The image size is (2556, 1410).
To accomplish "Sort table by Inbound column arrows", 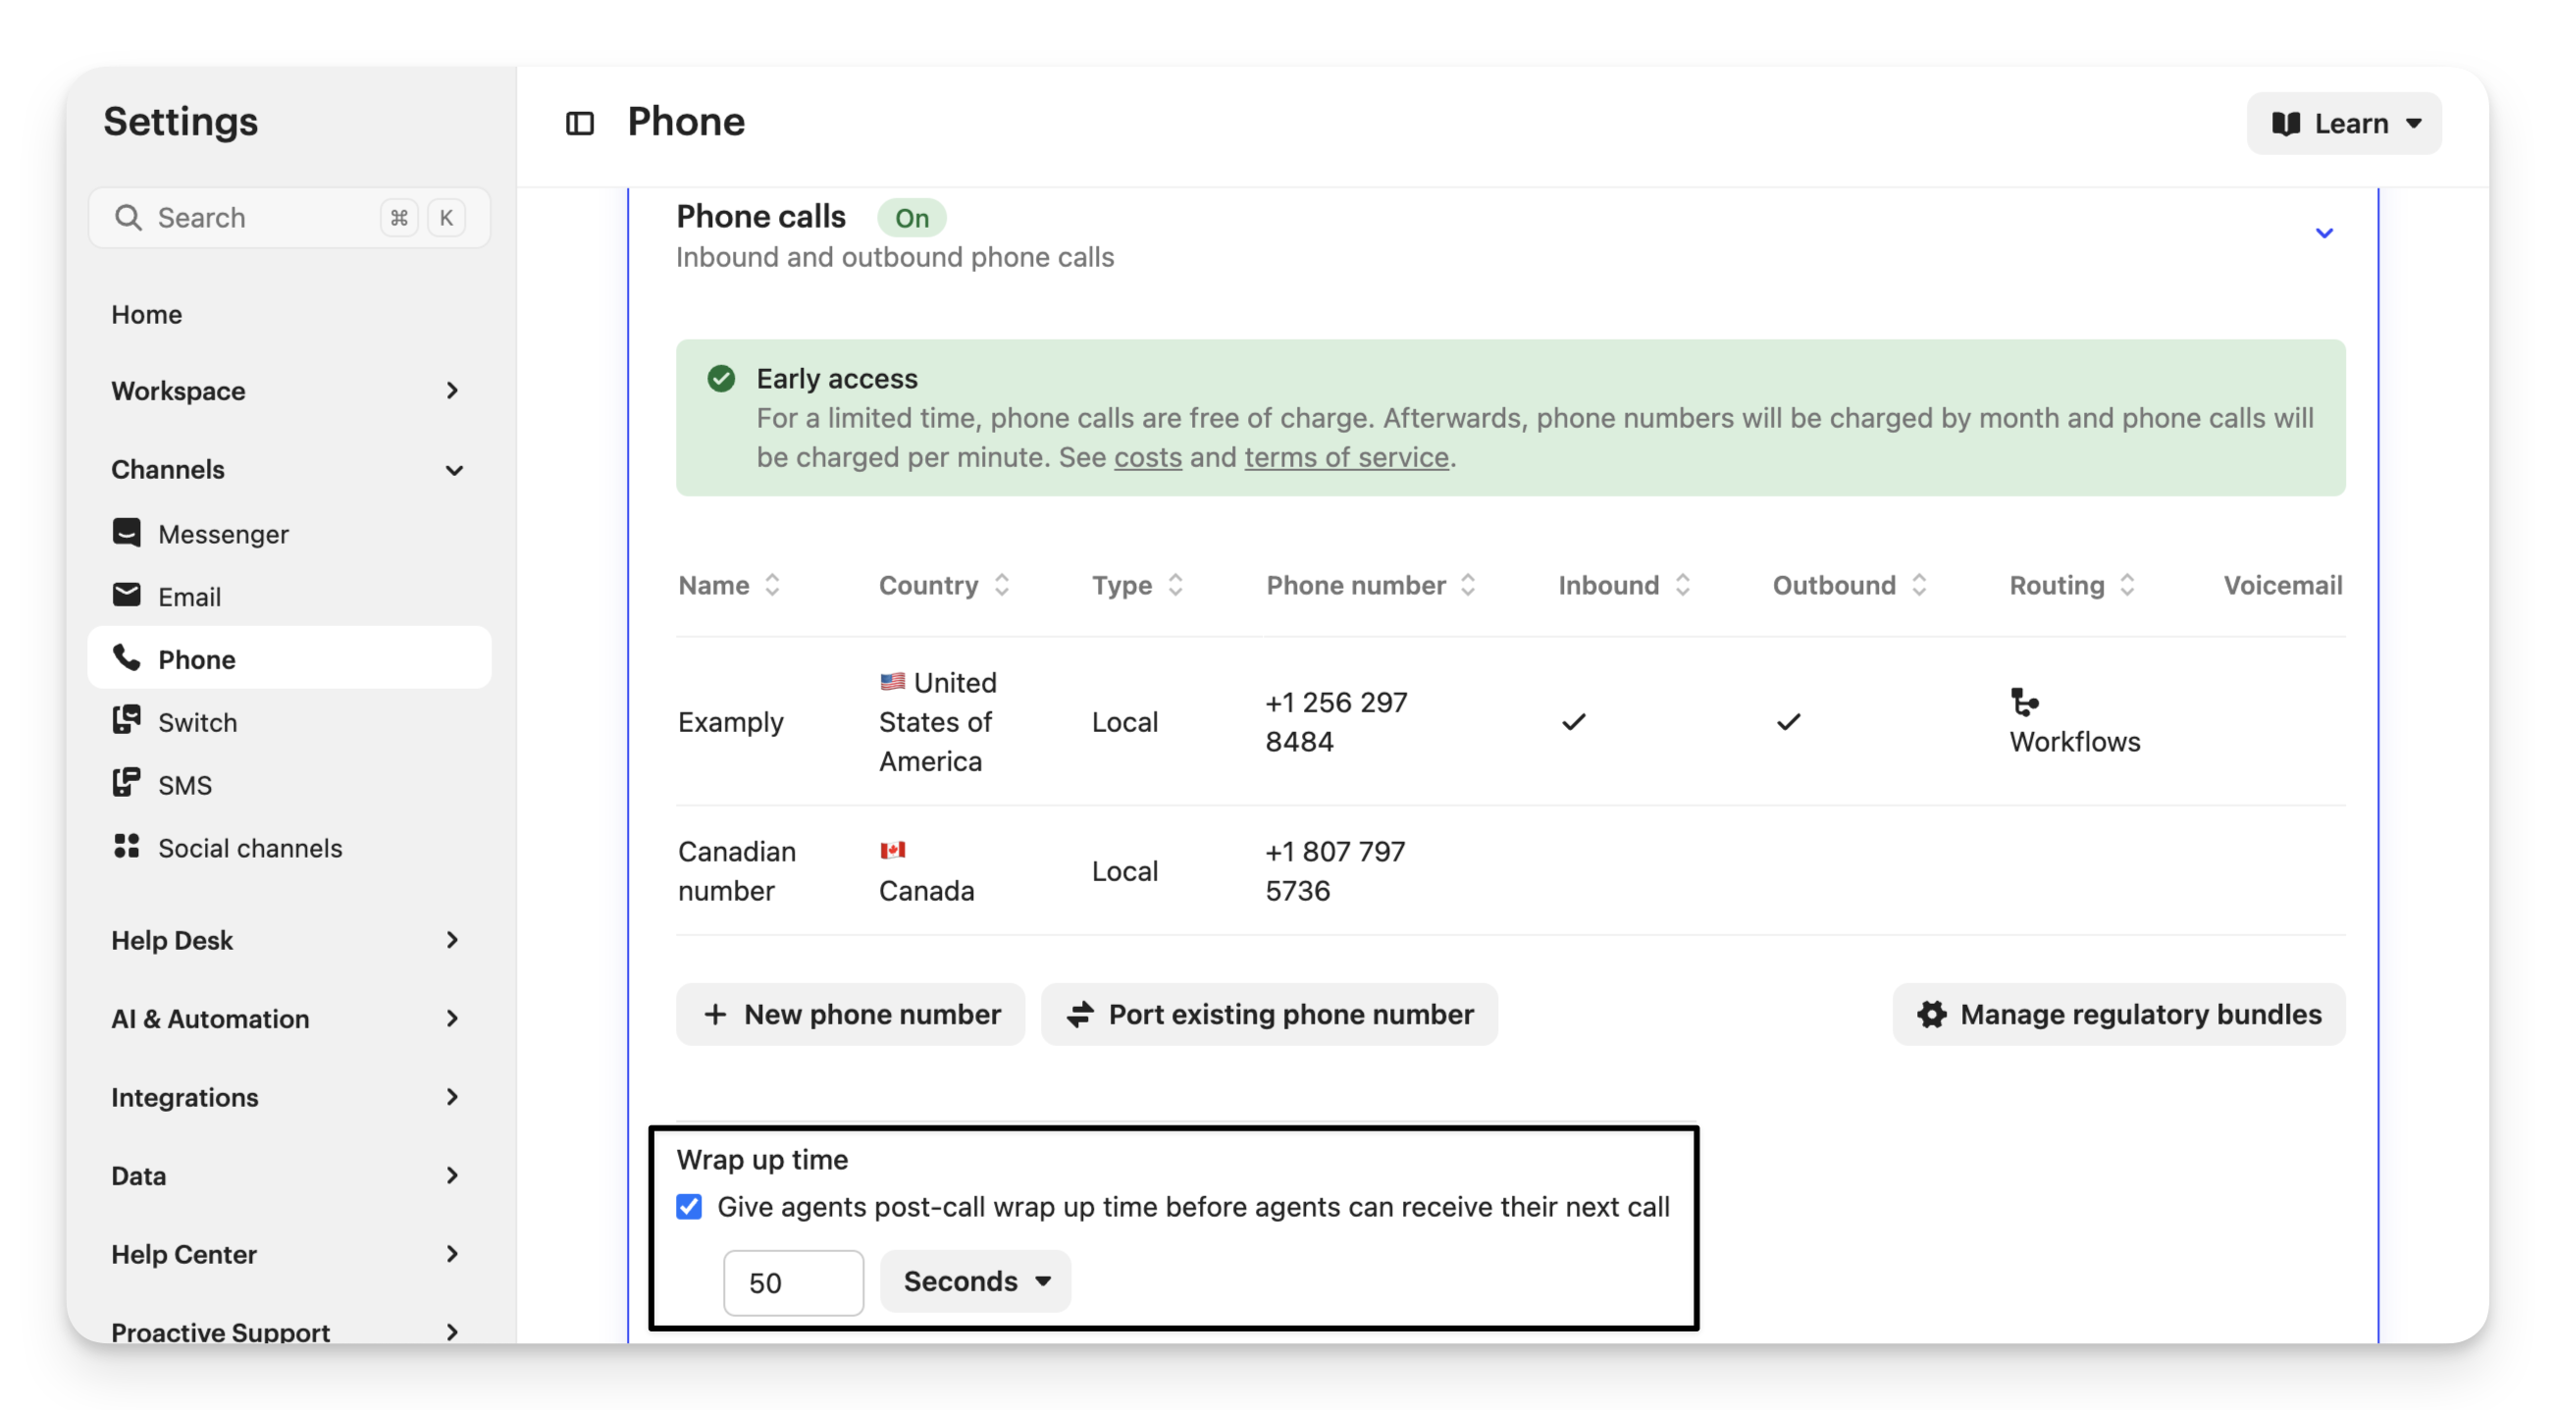I will (x=1682, y=586).
